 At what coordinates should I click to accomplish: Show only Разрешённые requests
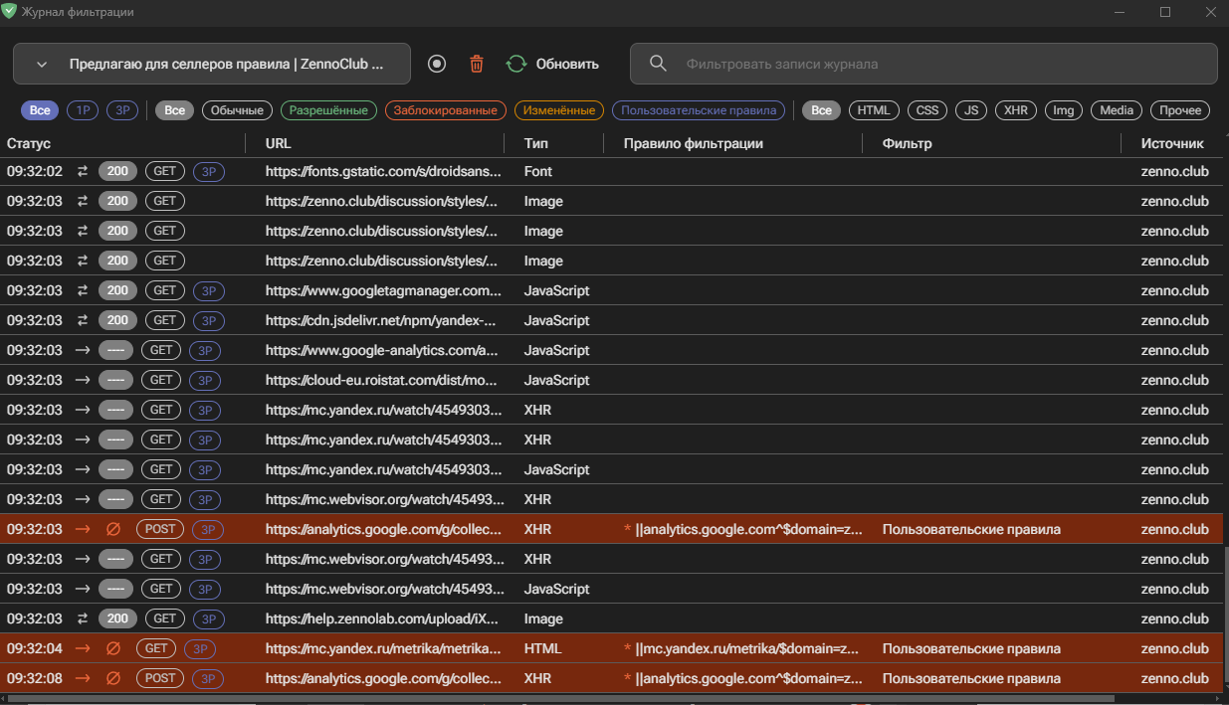[x=328, y=110]
